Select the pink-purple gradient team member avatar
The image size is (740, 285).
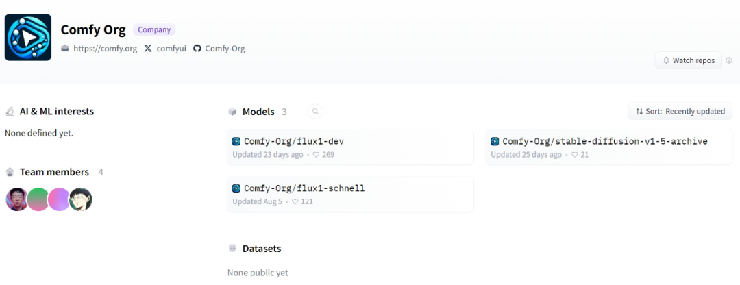click(59, 199)
